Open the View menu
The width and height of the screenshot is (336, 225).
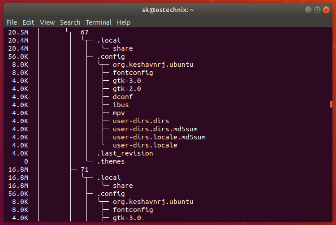point(47,22)
